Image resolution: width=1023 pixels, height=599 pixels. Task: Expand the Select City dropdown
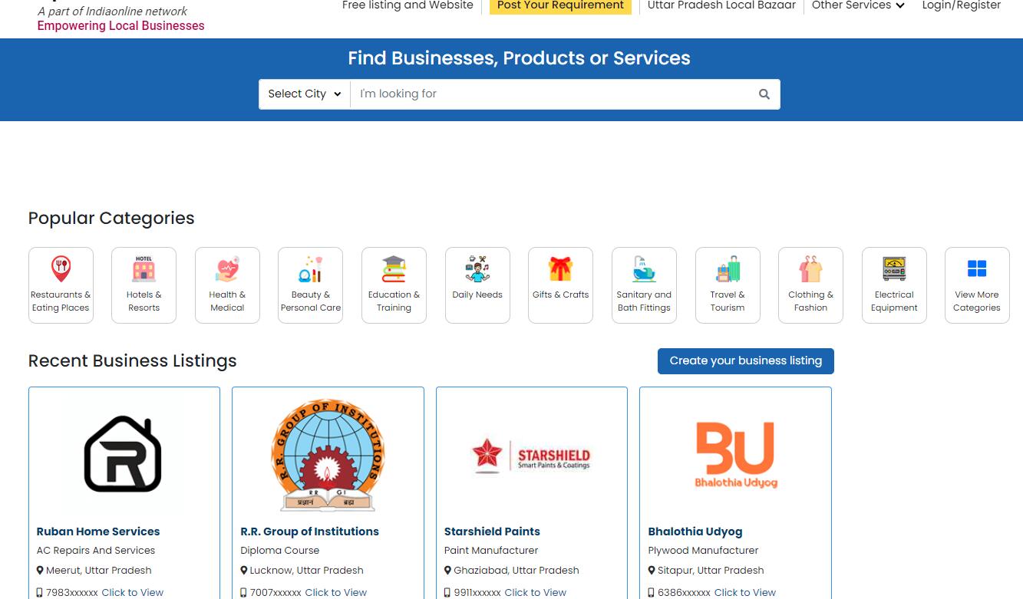pyautogui.click(x=305, y=94)
